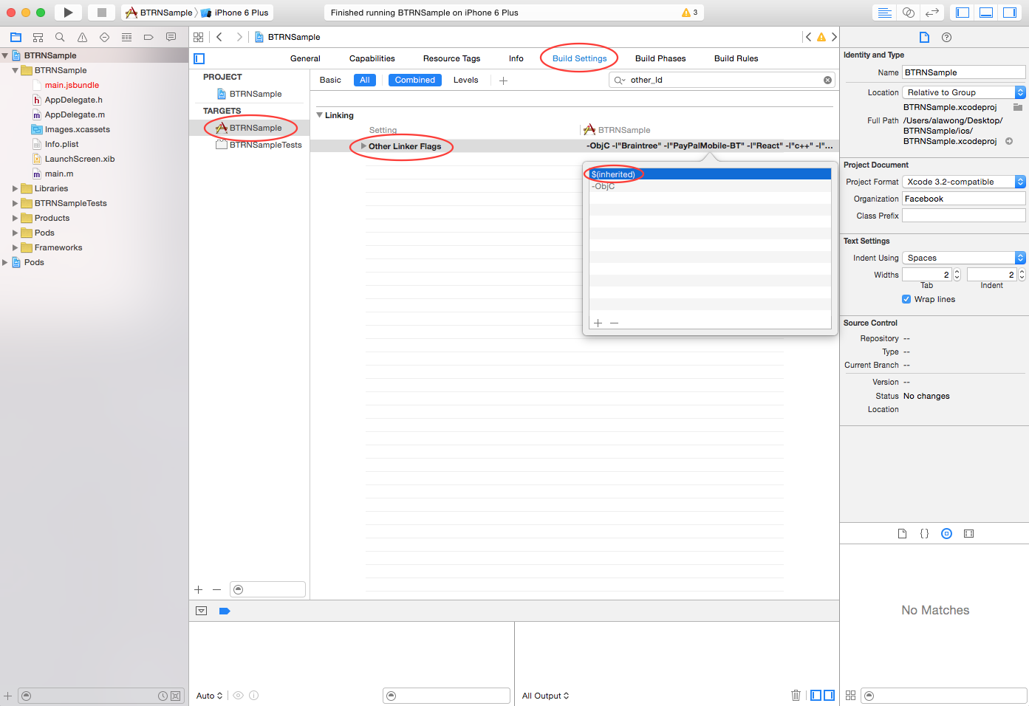Viewport: 1029px width, 706px height.
Task: Switch to the General tab
Action: (x=305, y=58)
